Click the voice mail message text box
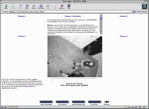Image resolution: width=149 pixels, height=109 pixels. (x=74, y=80)
